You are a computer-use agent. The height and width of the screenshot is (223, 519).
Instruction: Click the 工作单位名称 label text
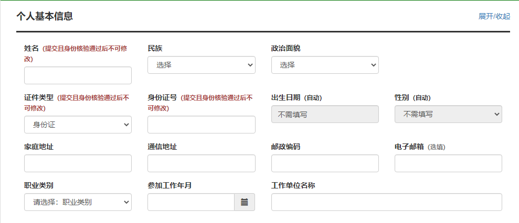293,185
